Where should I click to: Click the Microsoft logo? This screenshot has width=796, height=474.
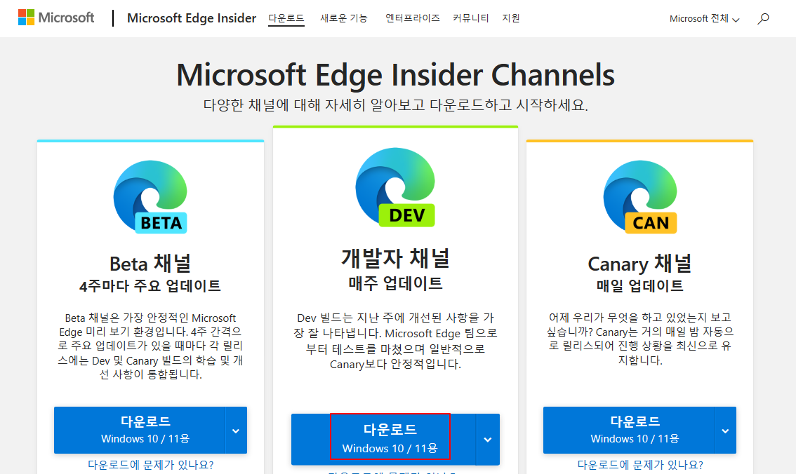point(56,18)
